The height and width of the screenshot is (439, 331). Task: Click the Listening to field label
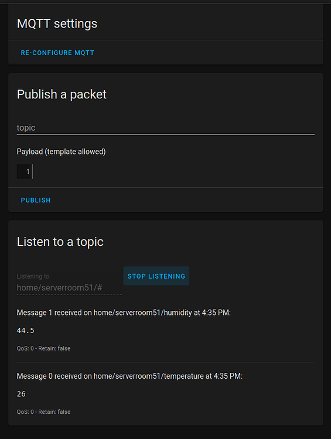[x=33, y=276]
